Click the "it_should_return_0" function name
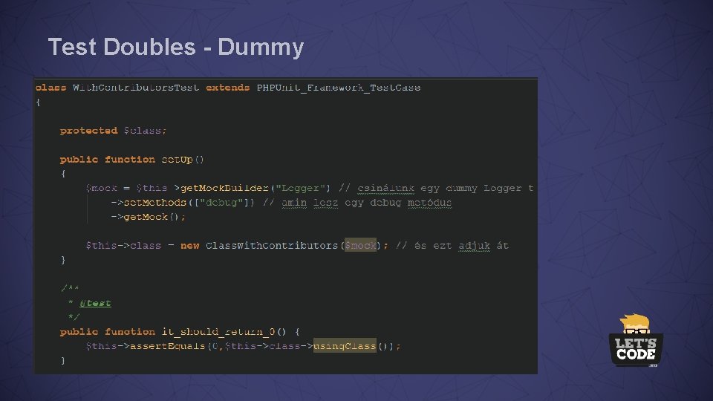This screenshot has width=713, height=401. [218, 332]
